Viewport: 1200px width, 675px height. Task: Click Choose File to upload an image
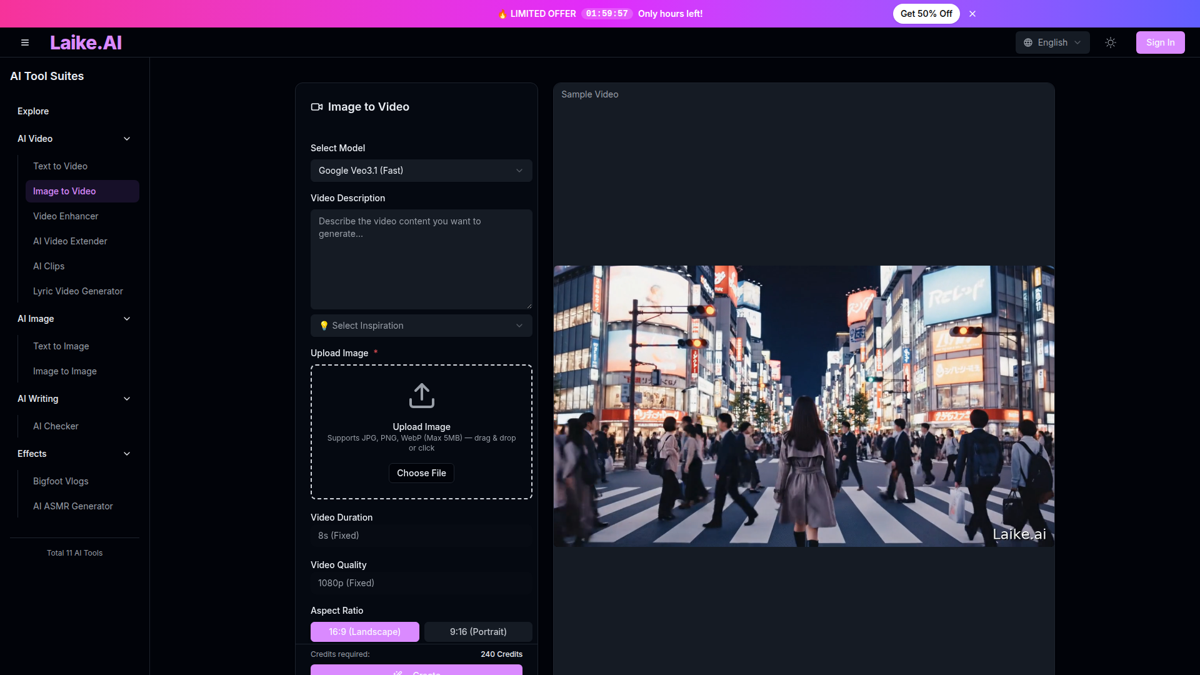(421, 473)
